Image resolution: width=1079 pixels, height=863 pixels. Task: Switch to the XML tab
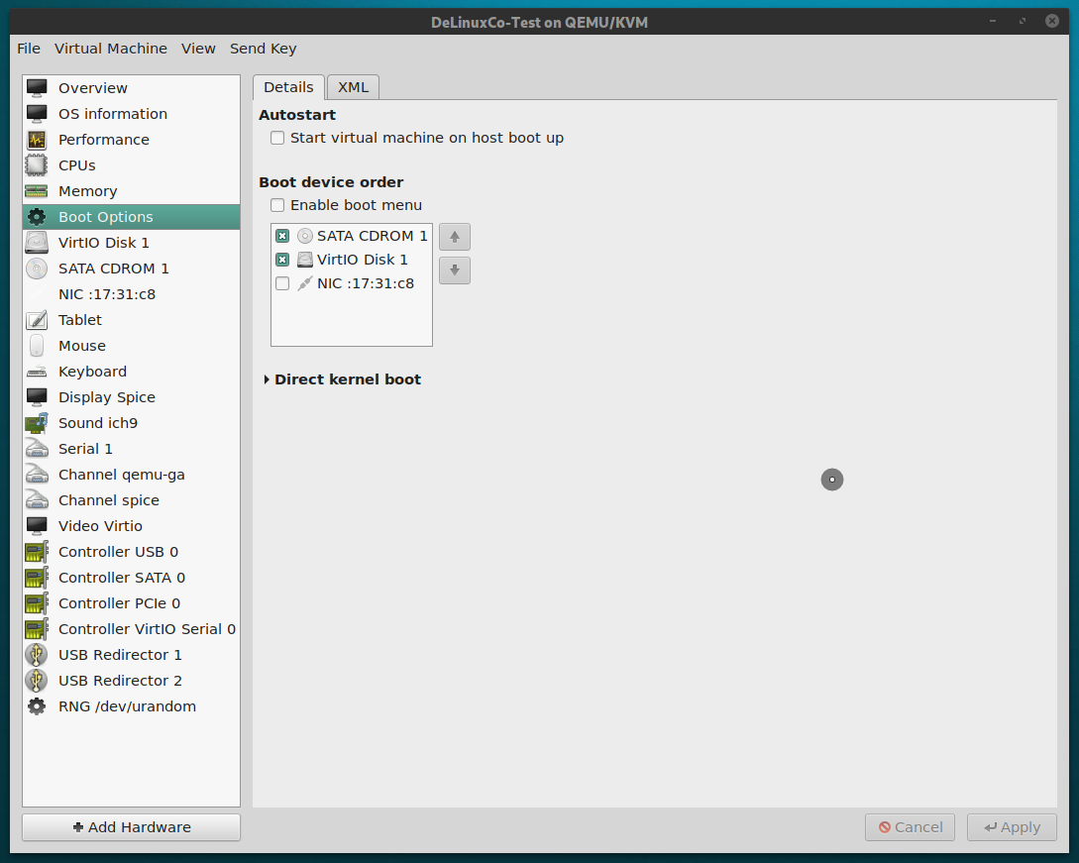coord(353,87)
